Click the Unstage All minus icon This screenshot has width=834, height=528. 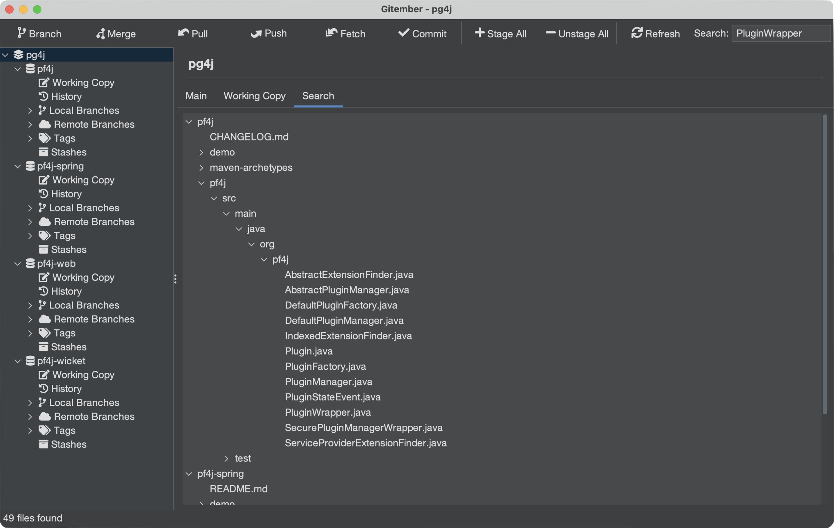tap(550, 33)
